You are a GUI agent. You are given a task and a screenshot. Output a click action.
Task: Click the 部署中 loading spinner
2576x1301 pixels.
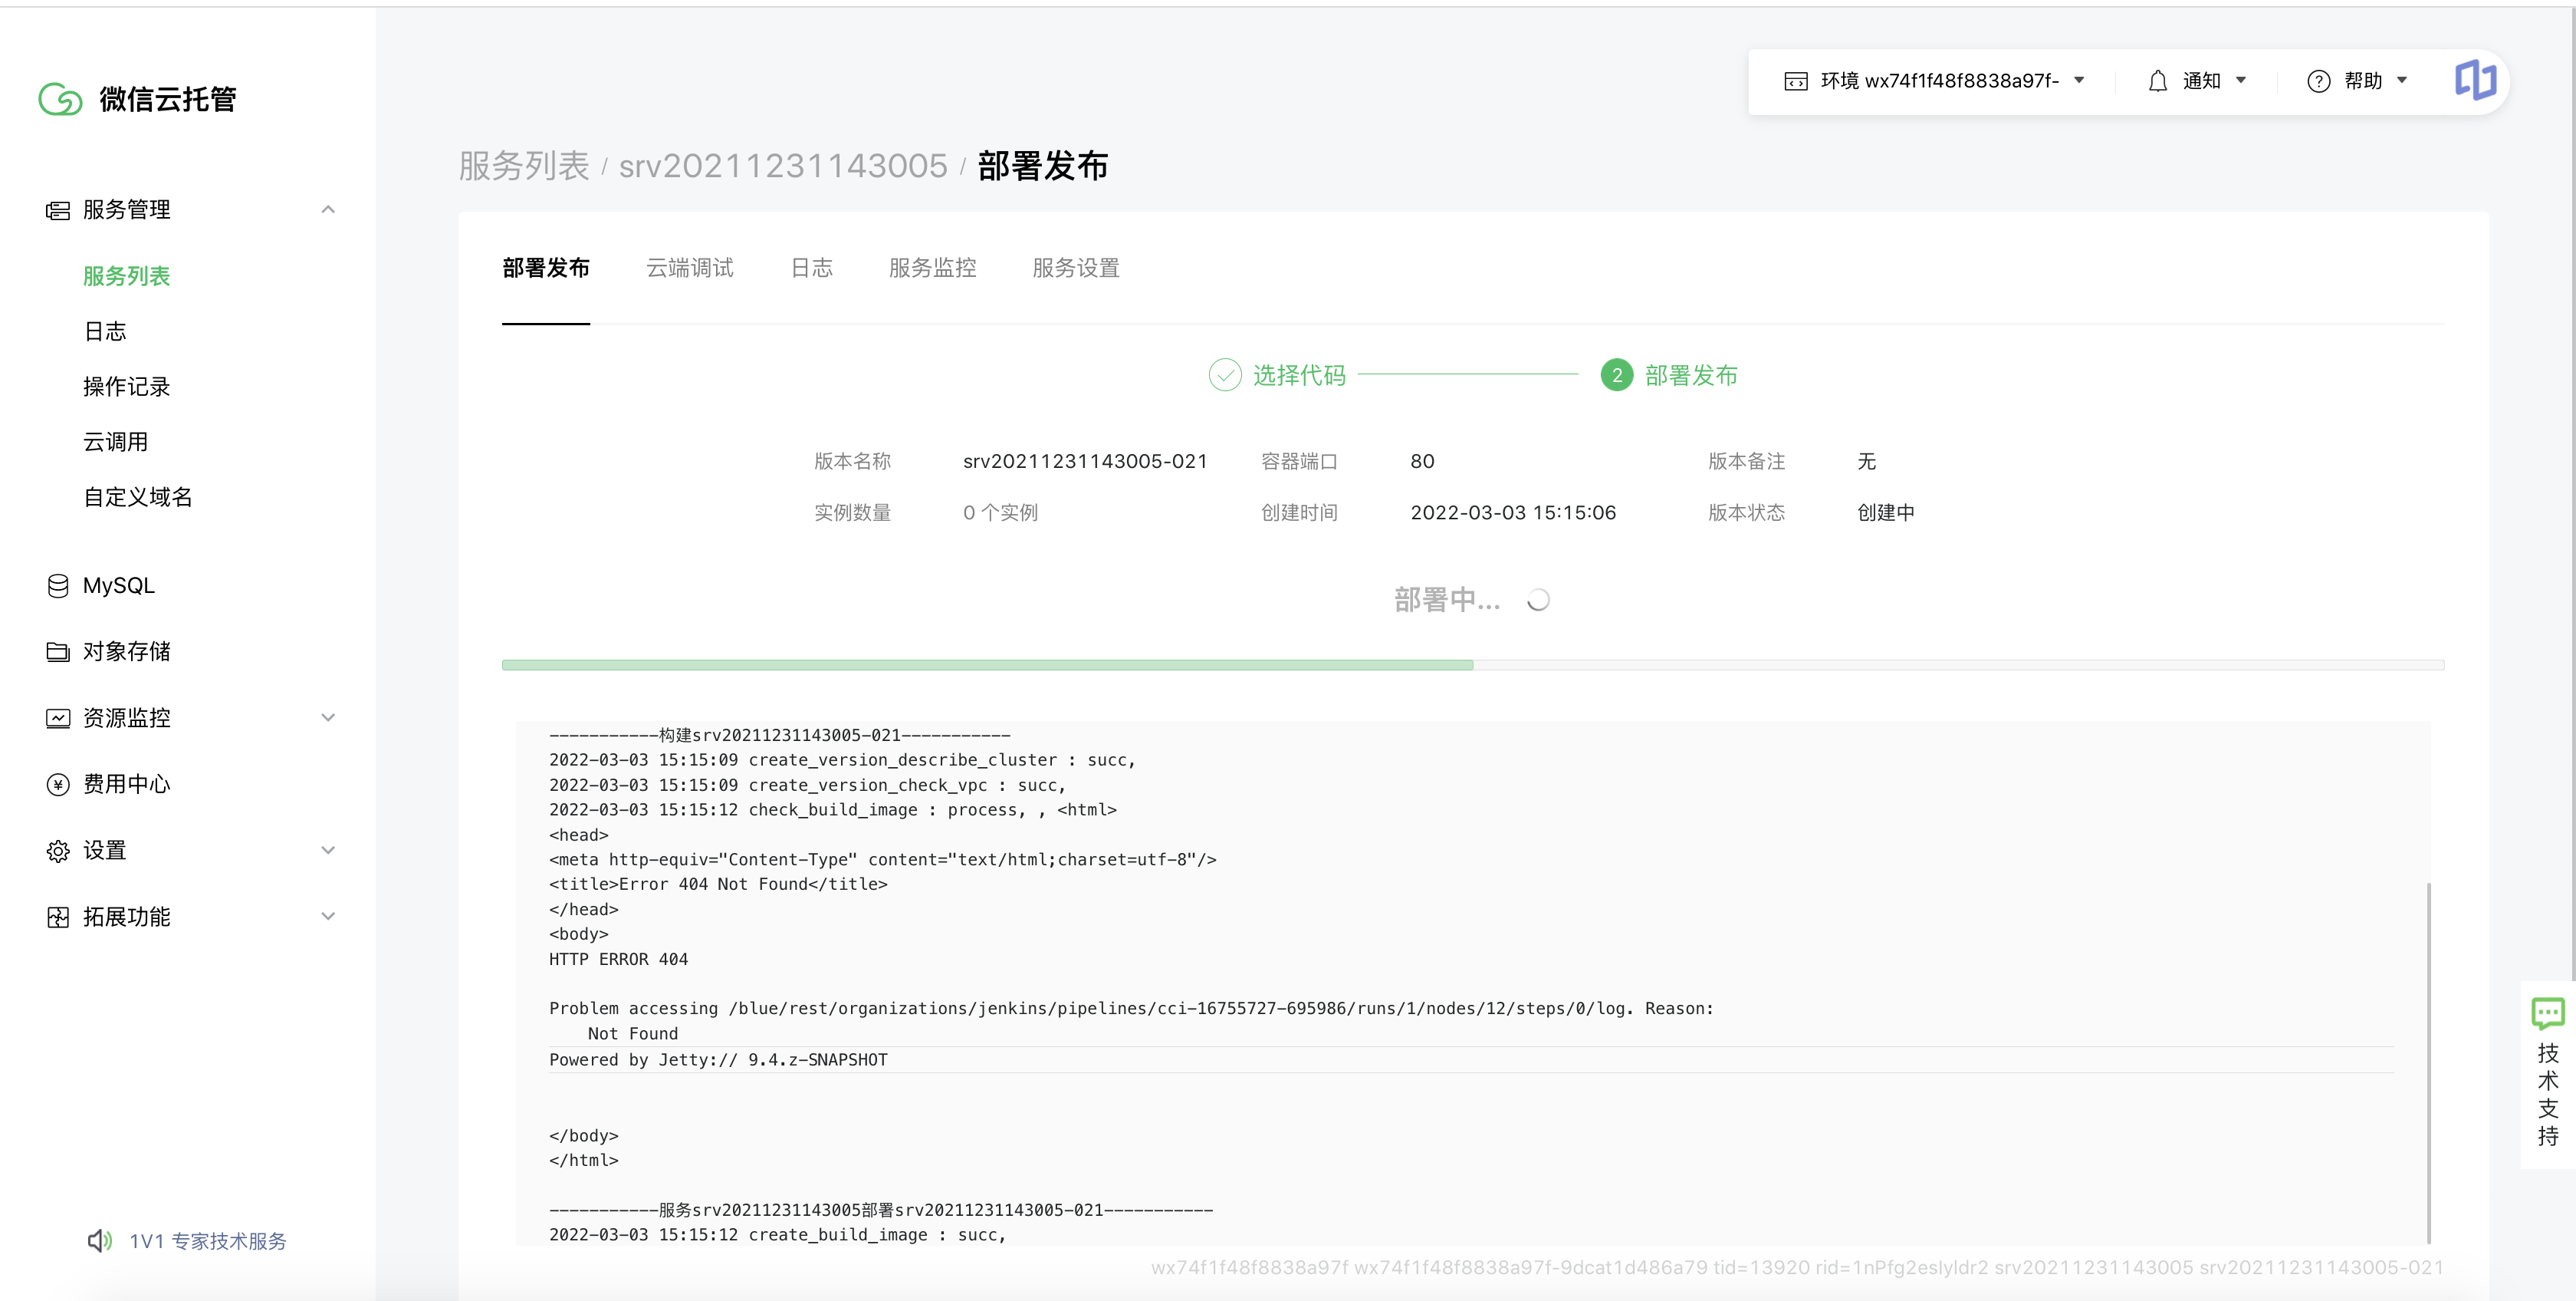click(x=1539, y=599)
